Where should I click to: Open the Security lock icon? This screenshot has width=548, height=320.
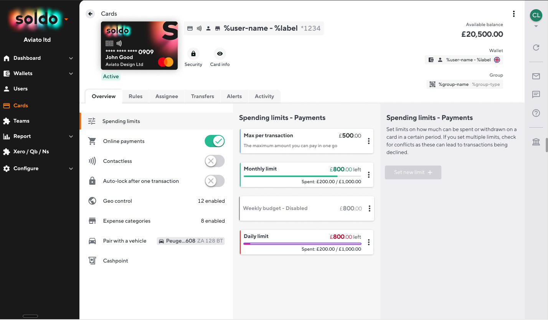[193, 54]
